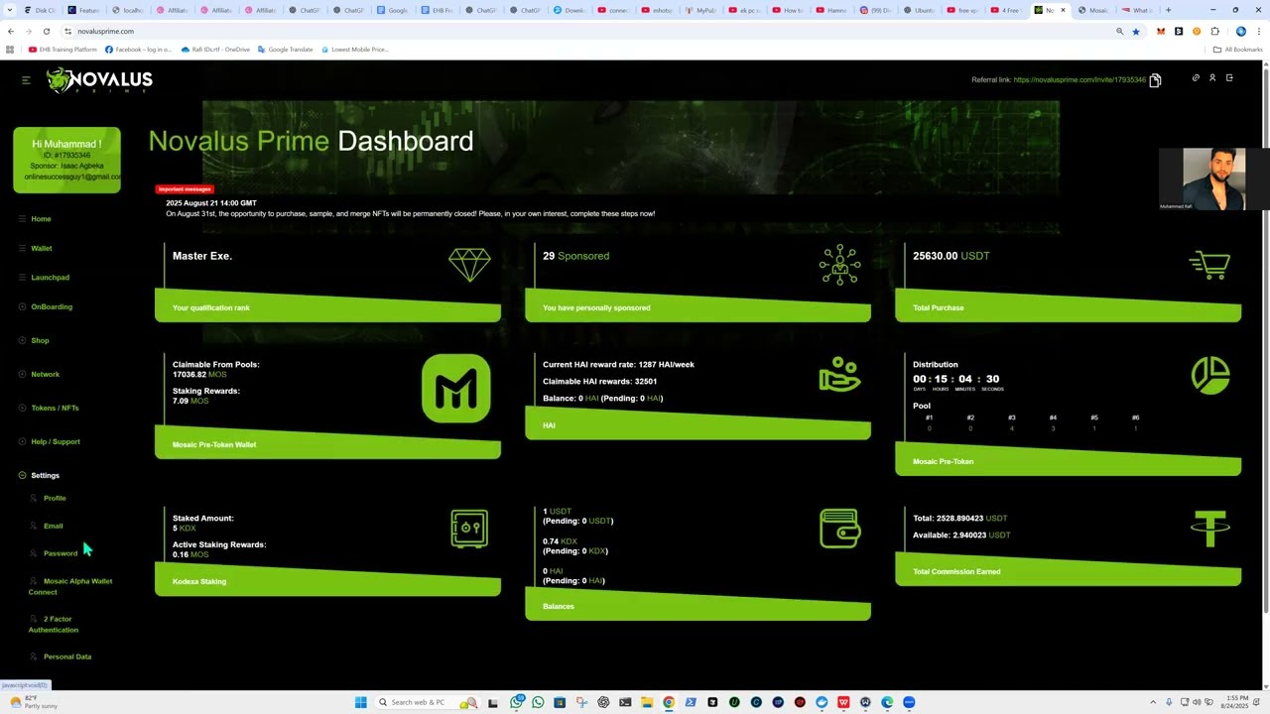1270x714 pixels.
Task: Click the novalusprime.com referral invite link
Action: 1079,79
